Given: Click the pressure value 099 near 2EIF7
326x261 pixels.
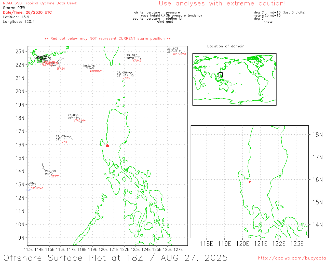Looking at the screenshot, I should 53,171.
